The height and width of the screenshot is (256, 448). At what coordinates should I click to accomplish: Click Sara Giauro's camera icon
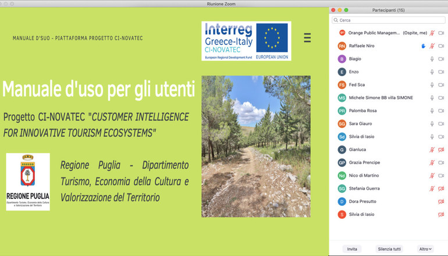point(441,124)
